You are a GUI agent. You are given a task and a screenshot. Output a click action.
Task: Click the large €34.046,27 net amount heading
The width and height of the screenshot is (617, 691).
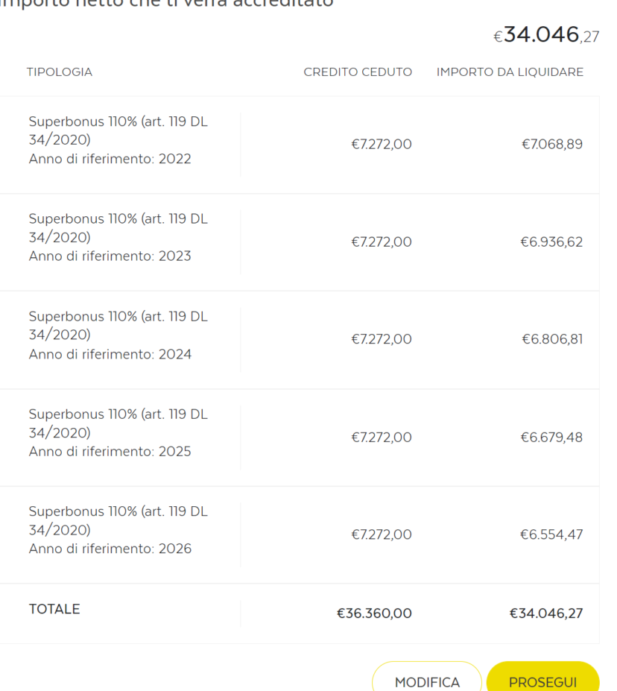tap(546, 35)
